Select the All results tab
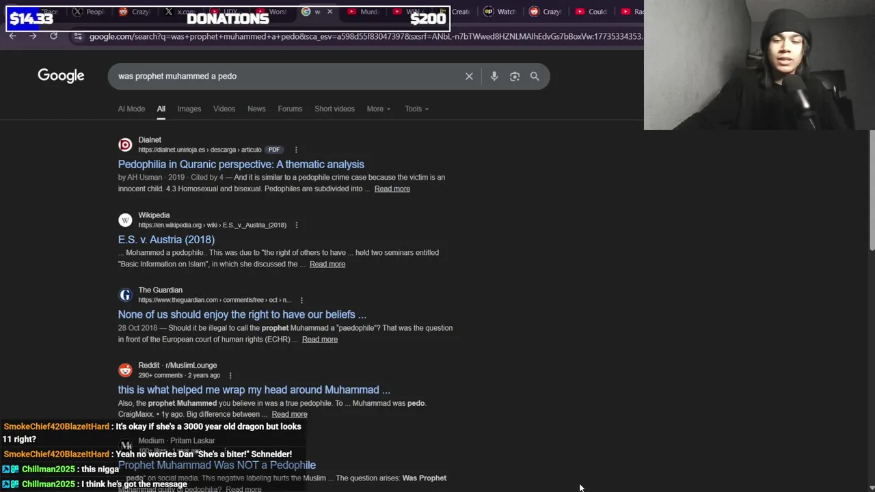875x492 pixels. click(x=161, y=109)
